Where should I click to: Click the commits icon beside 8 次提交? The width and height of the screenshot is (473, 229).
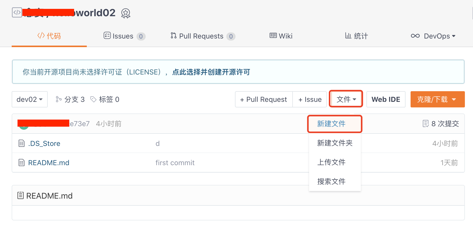[x=426, y=124]
